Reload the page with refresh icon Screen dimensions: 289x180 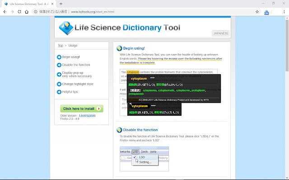coord(19,12)
